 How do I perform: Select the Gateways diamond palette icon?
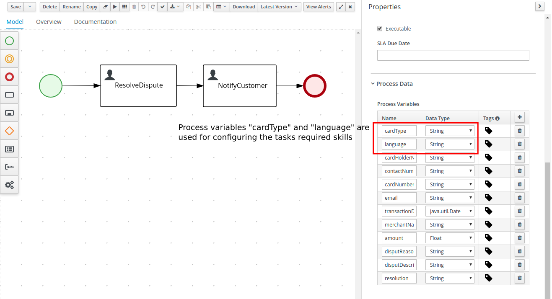(x=9, y=131)
